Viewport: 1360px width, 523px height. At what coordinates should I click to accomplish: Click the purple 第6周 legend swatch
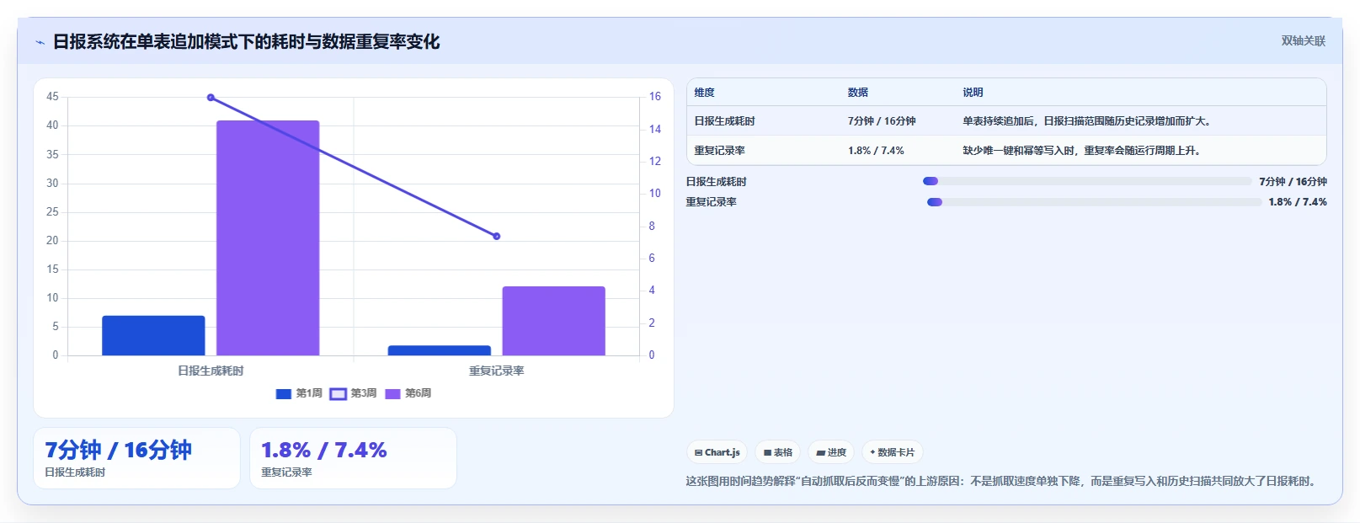392,393
